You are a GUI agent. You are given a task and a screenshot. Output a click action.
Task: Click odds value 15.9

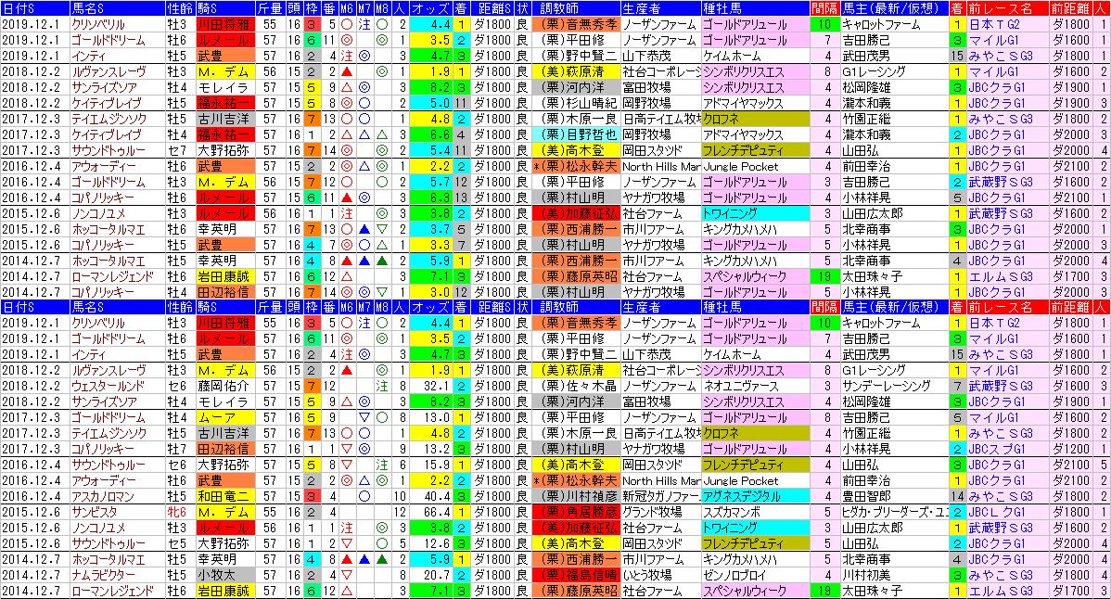[x=437, y=465]
